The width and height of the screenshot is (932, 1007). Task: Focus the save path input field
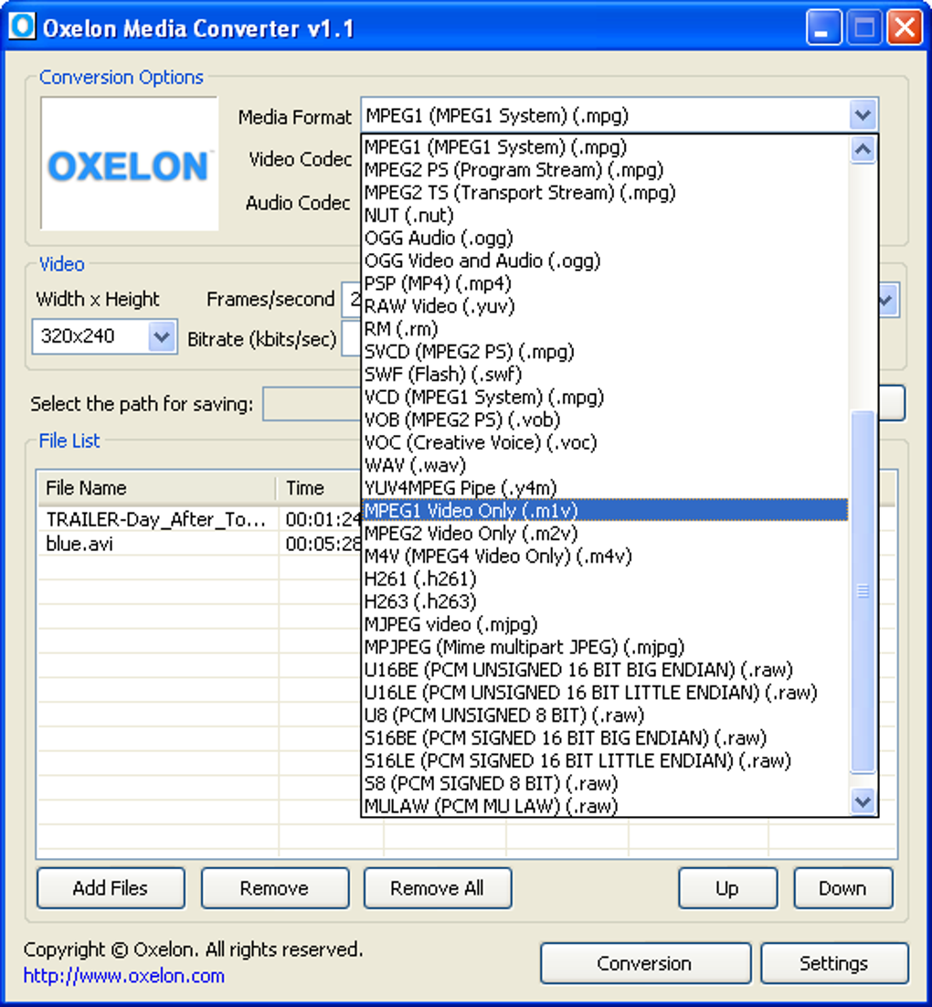[312, 404]
